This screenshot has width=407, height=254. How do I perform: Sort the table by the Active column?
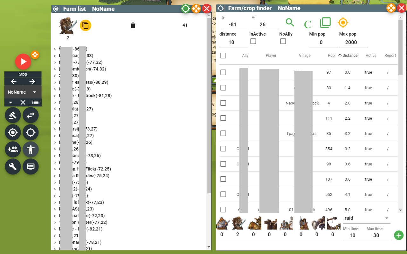[x=371, y=56]
